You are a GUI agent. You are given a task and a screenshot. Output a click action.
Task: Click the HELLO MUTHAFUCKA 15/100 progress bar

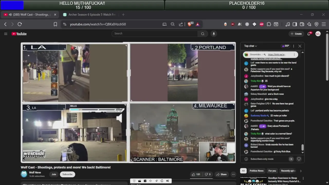click(x=82, y=5)
